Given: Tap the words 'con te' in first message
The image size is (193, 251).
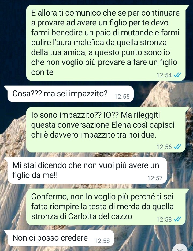Looking at the screenshot, I should coord(42,72).
